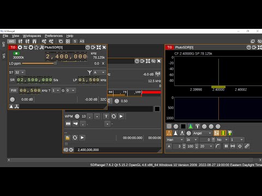Open the dropdown showing 20 in spectrum
The height and width of the screenshot is (196, 262).
(x=206, y=146)
